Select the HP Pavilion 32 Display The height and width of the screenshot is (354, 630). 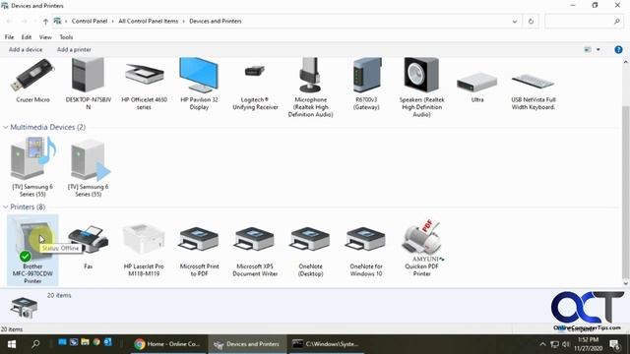[199, 84]
